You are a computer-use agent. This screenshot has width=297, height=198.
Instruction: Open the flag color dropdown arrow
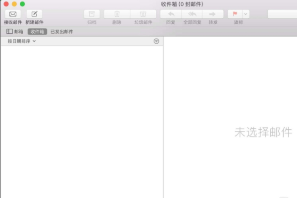(x=246, y=14)
